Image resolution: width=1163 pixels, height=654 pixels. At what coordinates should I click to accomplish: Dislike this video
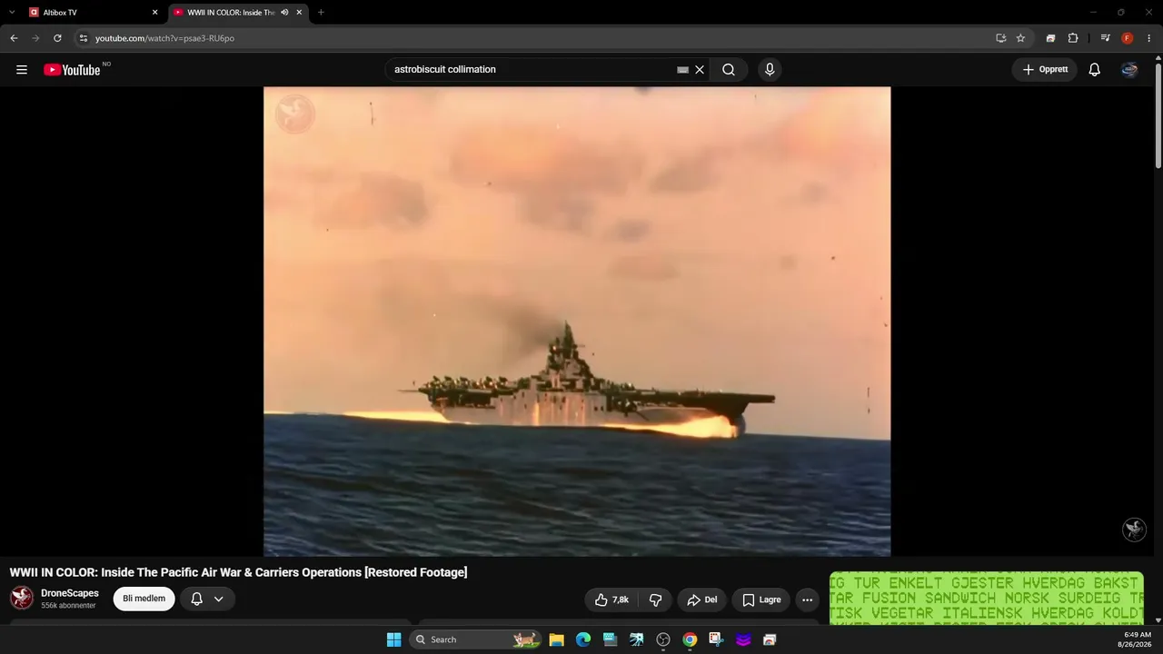pos(655,599)
